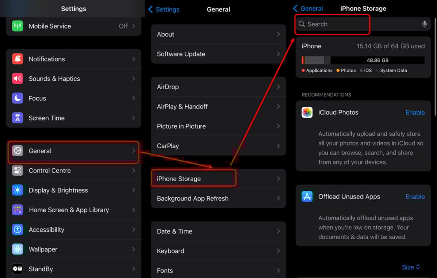Open Wallpaper settings
This screenshot has height=278, width=437.
pos(73,249)
